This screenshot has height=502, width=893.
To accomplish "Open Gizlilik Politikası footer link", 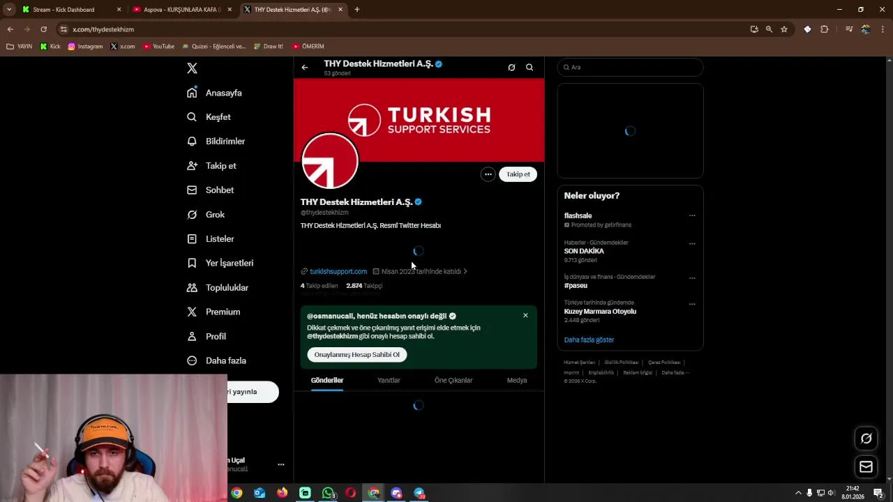I will click(622, 363).
